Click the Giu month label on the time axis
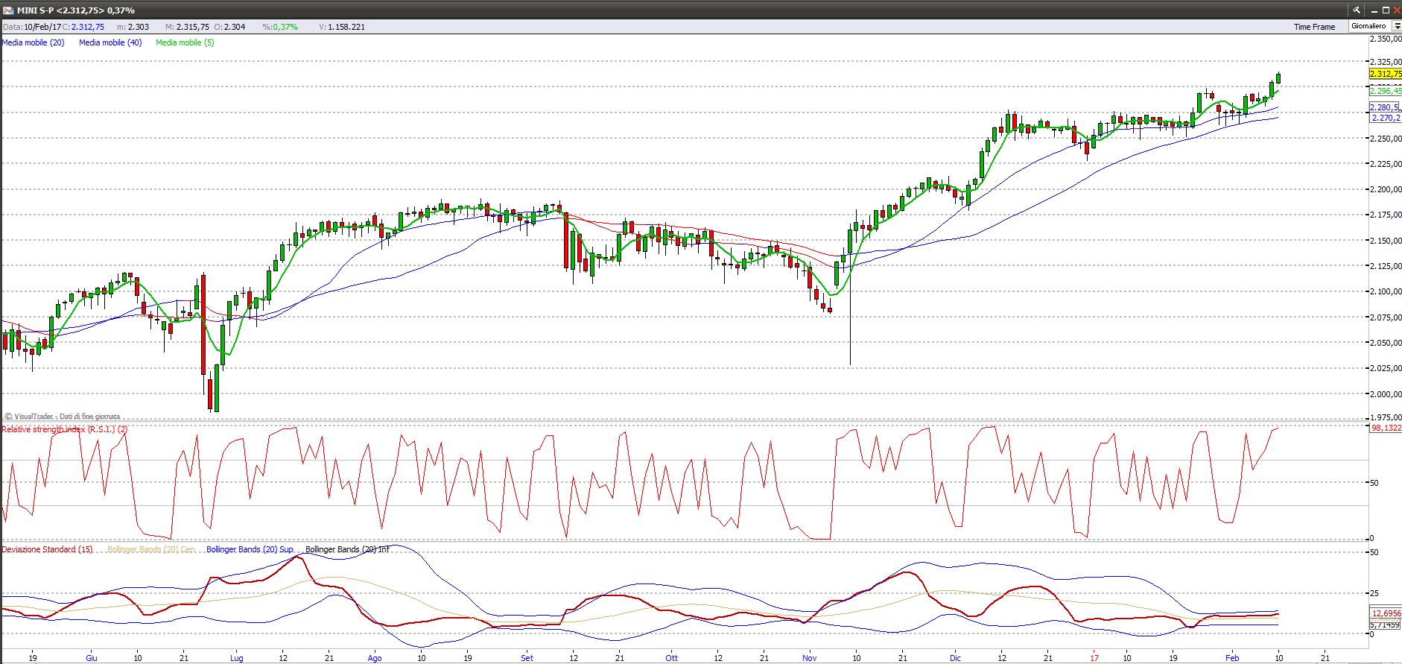 92,658
